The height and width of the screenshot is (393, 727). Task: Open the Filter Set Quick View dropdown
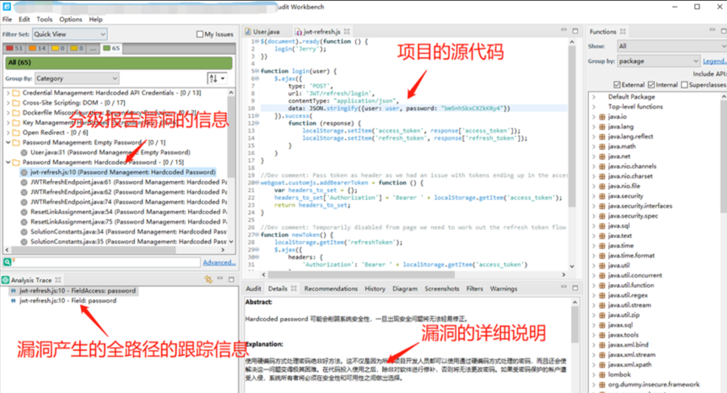click(x=69, y=34)
